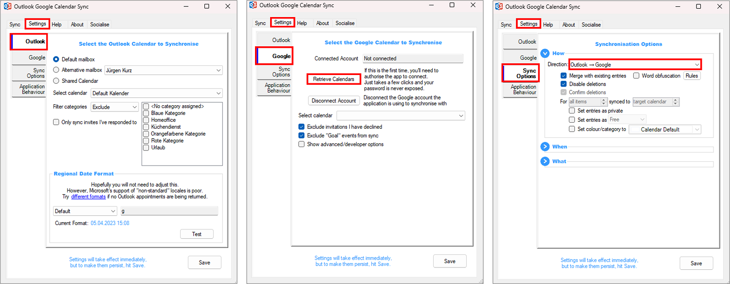Open Sync tab in the left window
The width and height of the screenshot is (730, 284).
tap(15, 24)
